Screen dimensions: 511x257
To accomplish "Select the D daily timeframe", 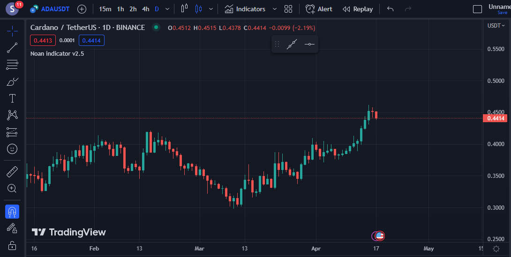I will (x=157, y=9).
